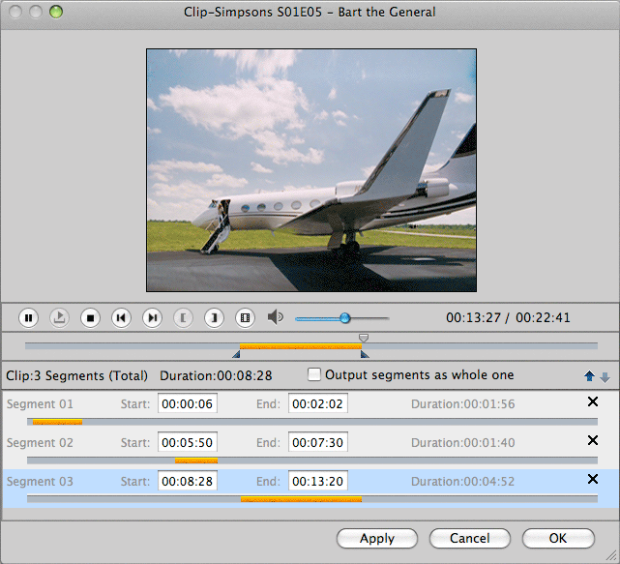Jump to the next frame
Image resolution: width=620 pixels, height=564 pixels.
[x=152, y=317]
